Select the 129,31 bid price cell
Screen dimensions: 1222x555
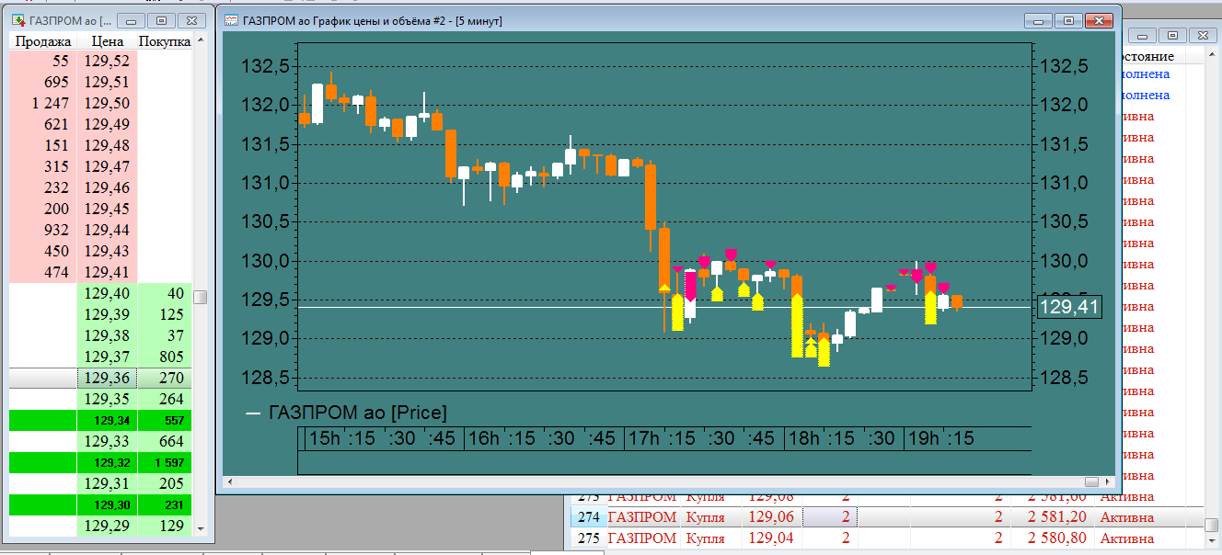tap(108, 483)
